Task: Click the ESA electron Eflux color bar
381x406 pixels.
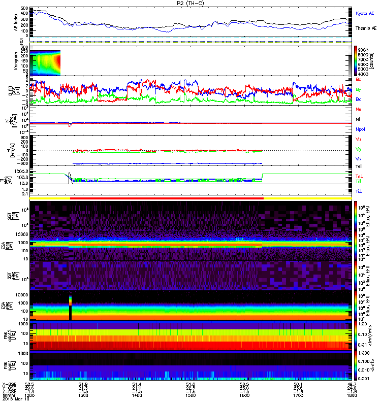Action: coord(356,306)
